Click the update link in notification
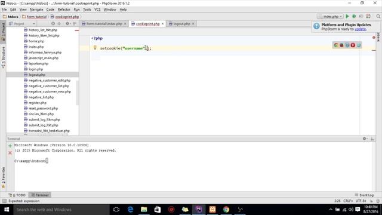This screenshot has height=215, width=382. 360,29
